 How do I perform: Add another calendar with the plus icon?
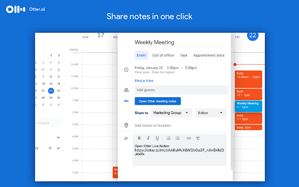(50, 148)
